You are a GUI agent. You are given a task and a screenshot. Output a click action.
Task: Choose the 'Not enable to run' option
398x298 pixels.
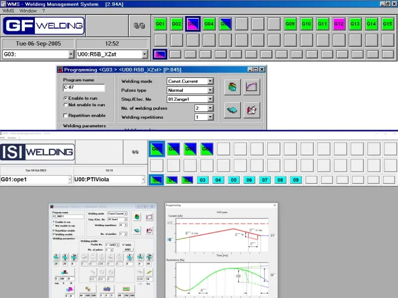coord(66,105)
